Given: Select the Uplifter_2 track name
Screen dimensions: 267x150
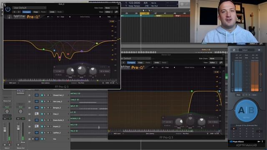Looking at the screenshot, I should [58, 132].
